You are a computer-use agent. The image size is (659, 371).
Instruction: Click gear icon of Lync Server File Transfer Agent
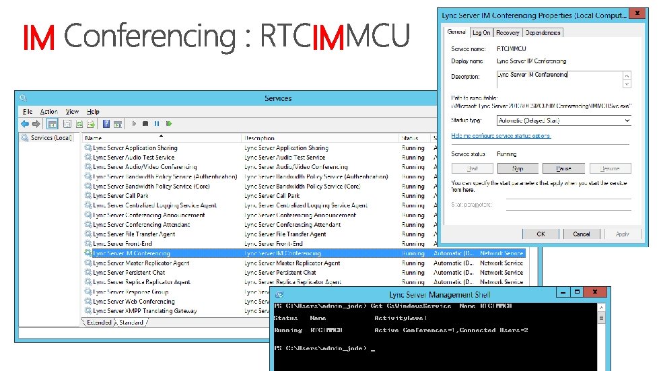coord(88,234)
